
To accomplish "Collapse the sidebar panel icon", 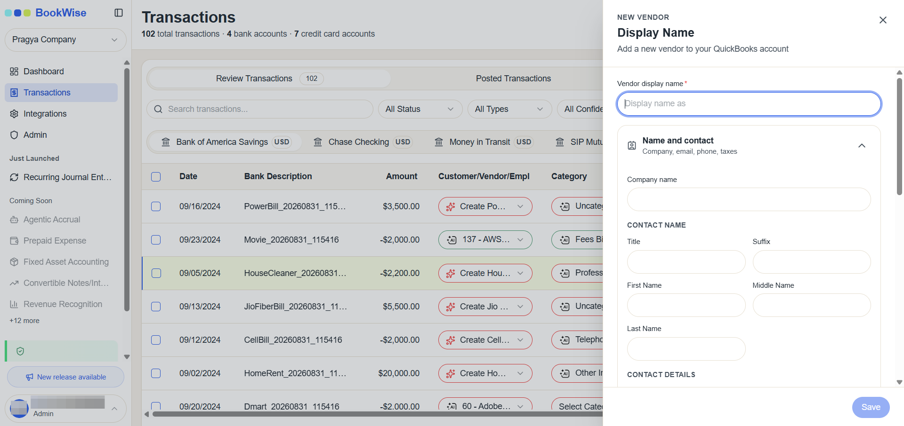I will [119, 13].
